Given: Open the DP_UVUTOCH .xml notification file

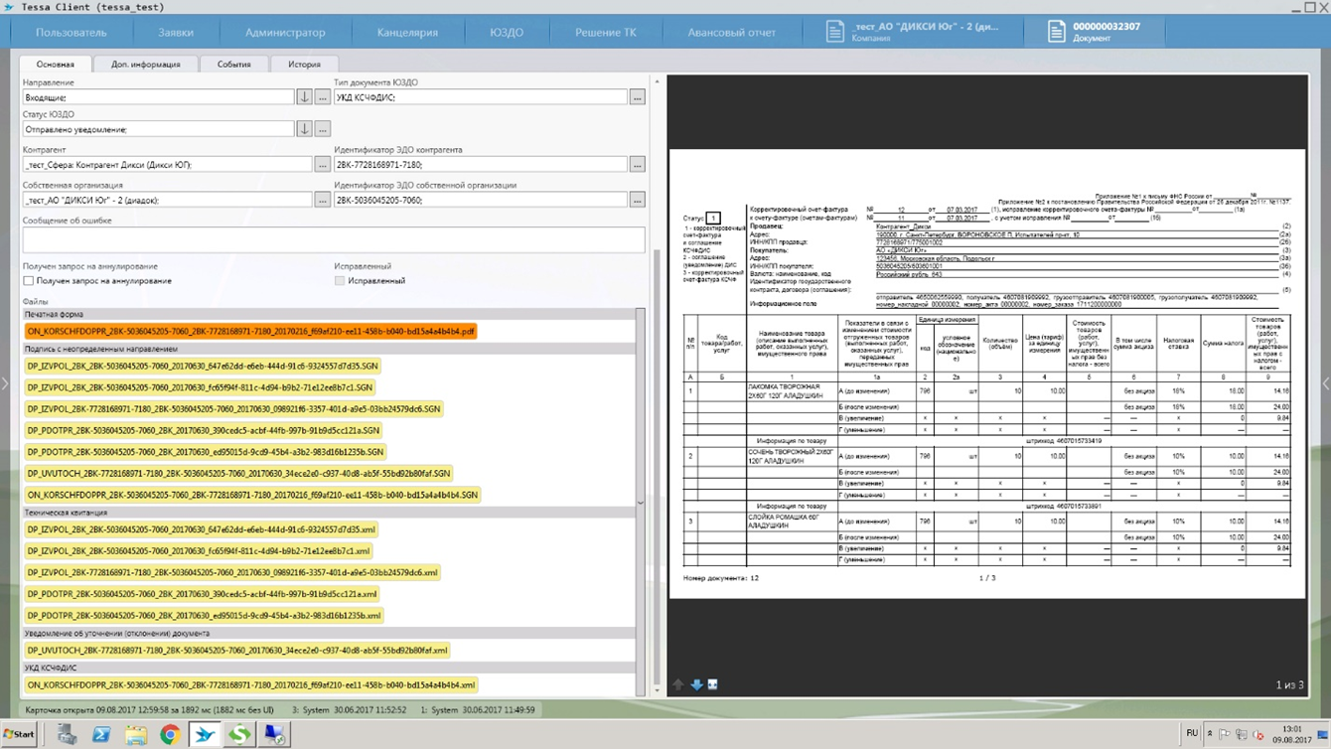Looking at the screenshot, I should [x=236, y=651].
